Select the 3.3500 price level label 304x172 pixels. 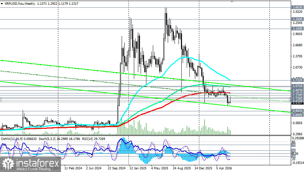[298, 19]
